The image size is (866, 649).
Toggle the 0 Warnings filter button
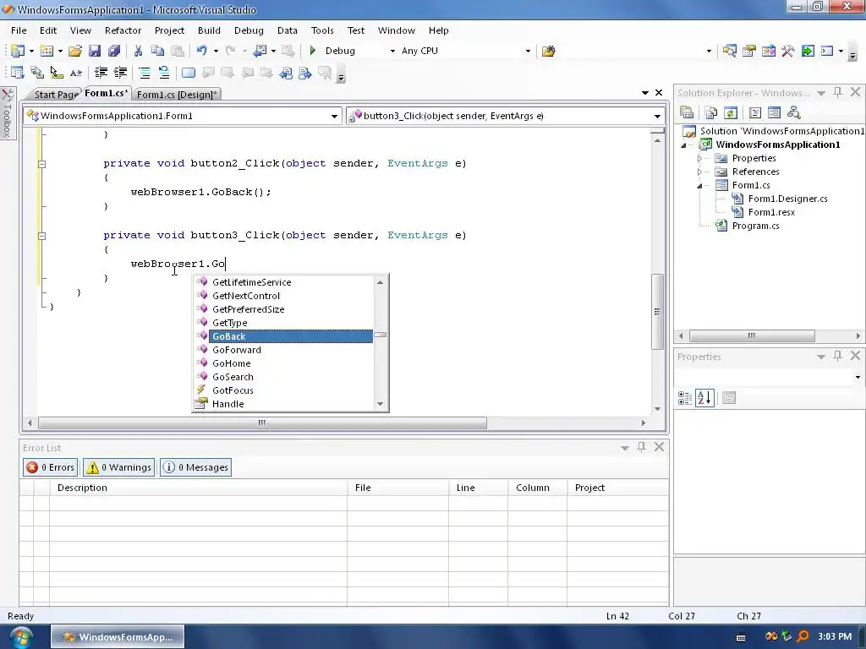[x=118, y=467]
